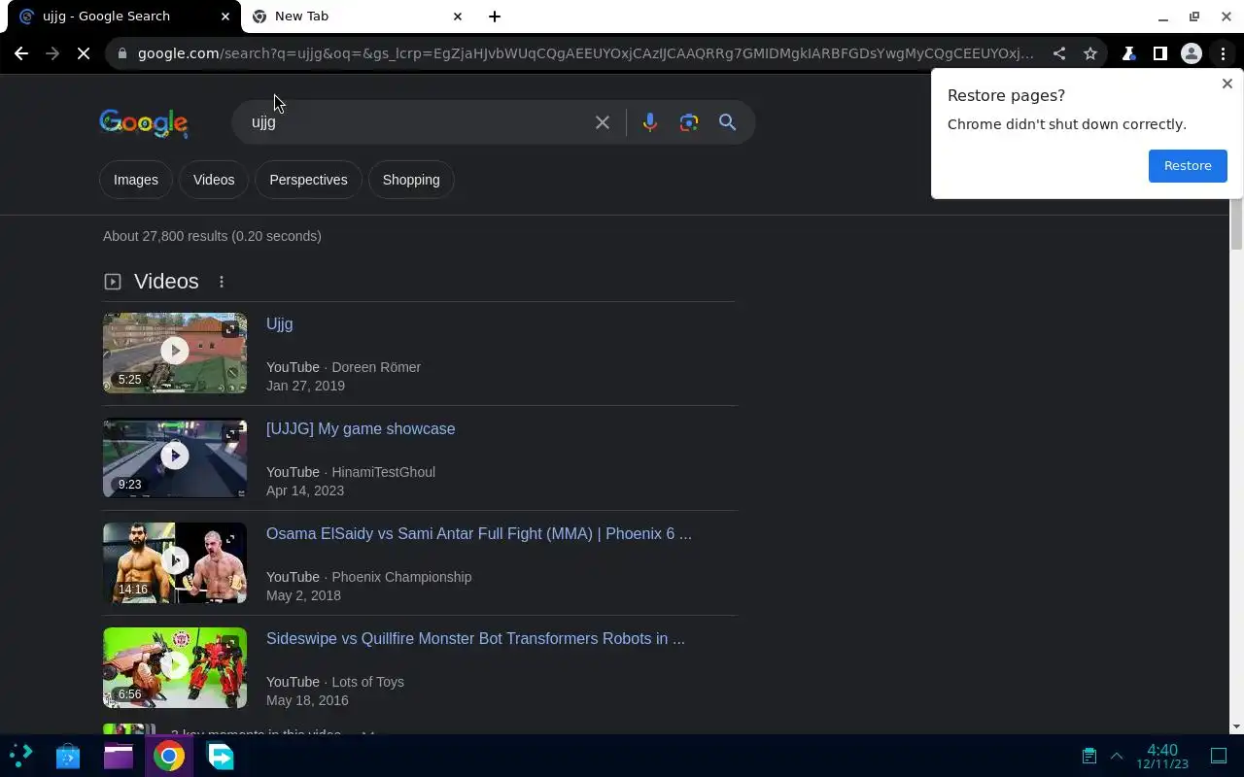Play the 6:56 Transformers video thumbnail
The height and width of the screenshot is (777, 1244).
(175, 667)
